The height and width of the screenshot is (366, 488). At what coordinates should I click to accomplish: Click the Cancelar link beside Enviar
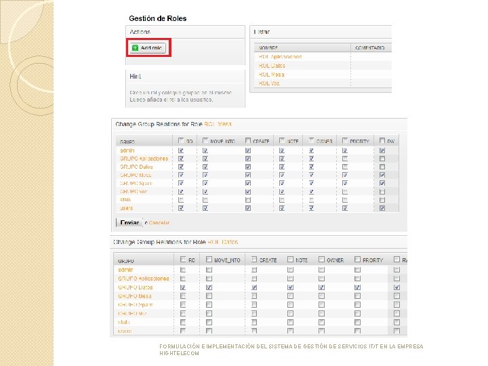159,222
